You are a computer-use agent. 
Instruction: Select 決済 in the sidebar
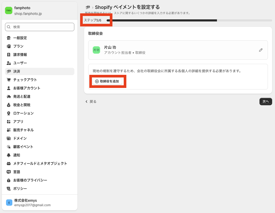[x=40, y=71]
